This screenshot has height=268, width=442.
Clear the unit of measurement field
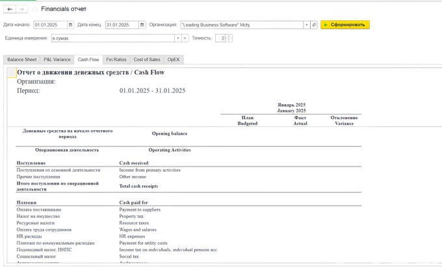(x=185, y=38)
